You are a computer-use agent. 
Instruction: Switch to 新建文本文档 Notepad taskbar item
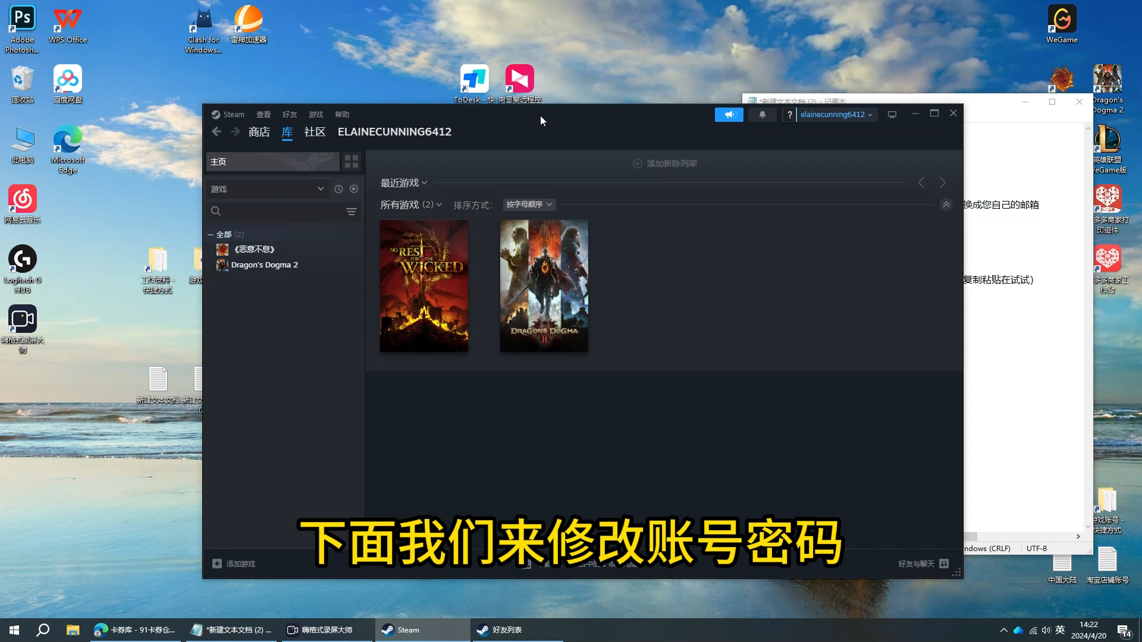point(231,630)
